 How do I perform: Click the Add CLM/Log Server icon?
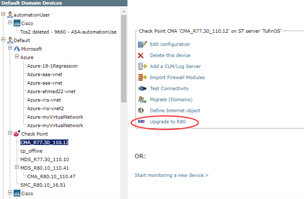point(142,66)
